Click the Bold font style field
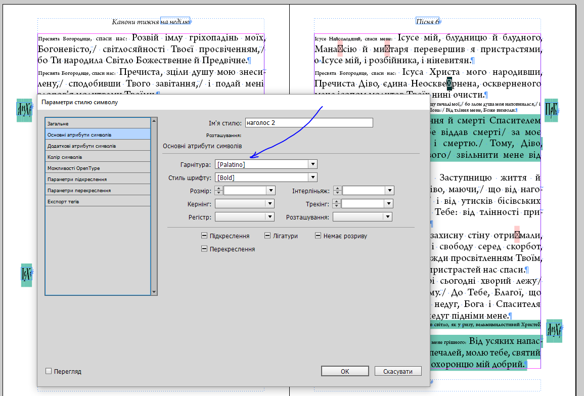 pyautogui.click(x=262, y=178)
